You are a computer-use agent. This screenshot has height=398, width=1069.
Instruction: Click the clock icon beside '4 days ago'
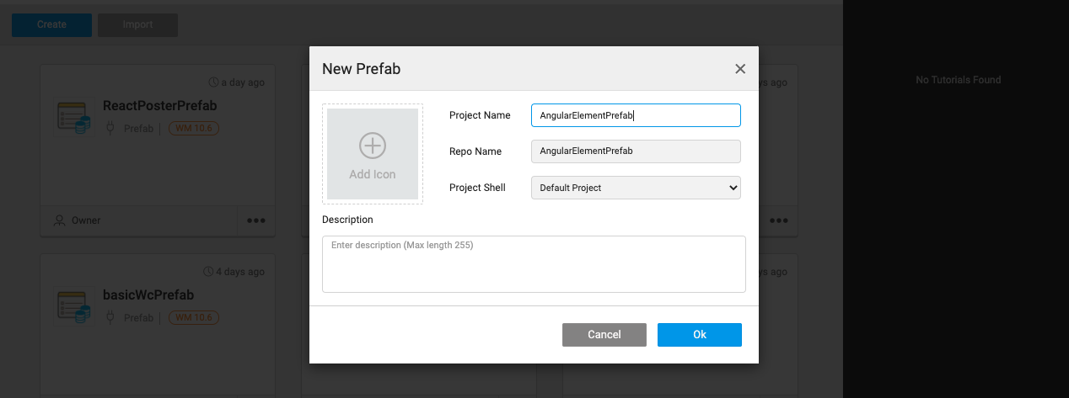tap(208, 272)
